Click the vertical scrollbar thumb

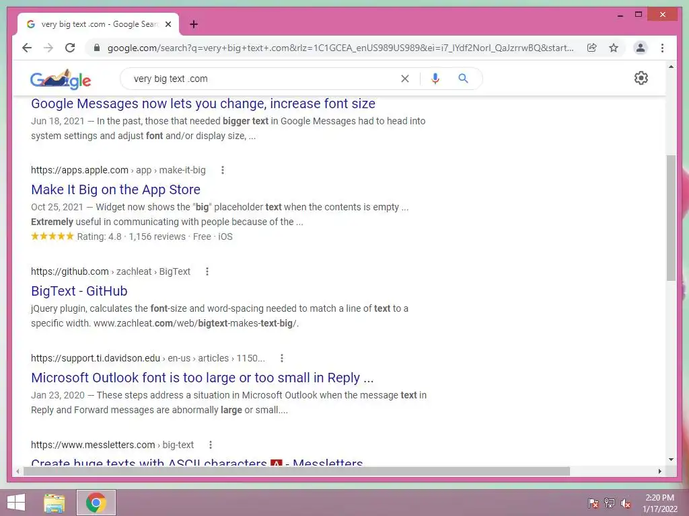point(671,218)
